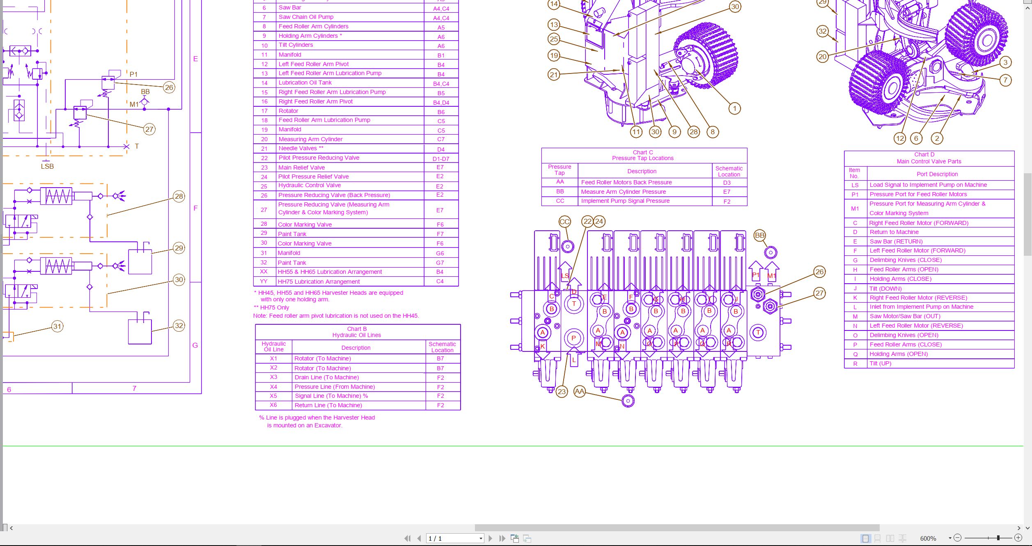The image size is (1032, 546).
Task: Click the 'Saw Chain Oil Pump' row
Action: tap(356, 17)
